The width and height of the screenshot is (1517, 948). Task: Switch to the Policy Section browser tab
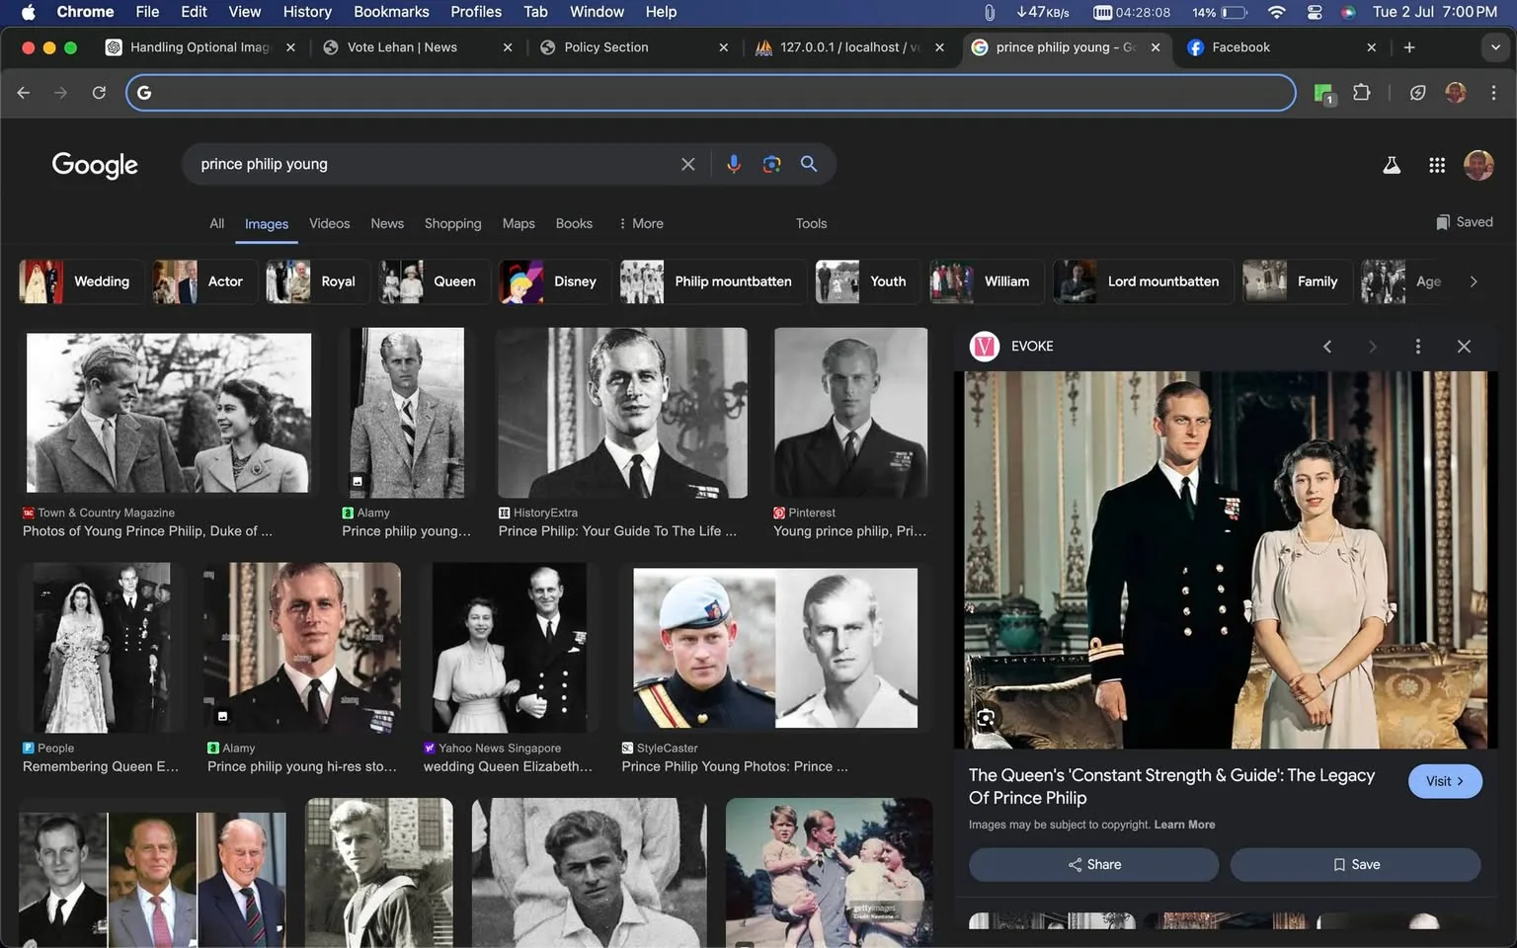point(633,47)
